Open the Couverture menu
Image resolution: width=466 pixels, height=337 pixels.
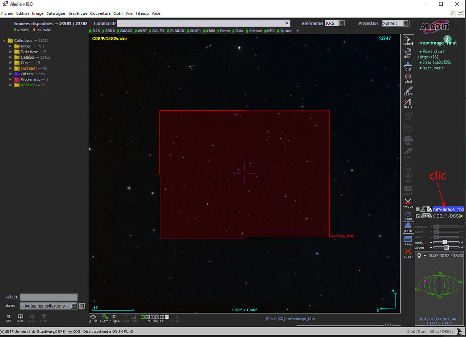100,13
